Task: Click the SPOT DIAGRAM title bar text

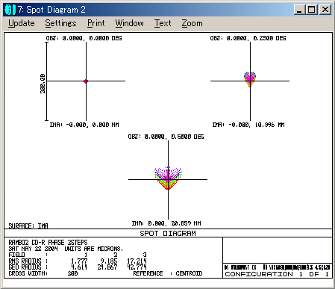Action: (x=168, y=233)
